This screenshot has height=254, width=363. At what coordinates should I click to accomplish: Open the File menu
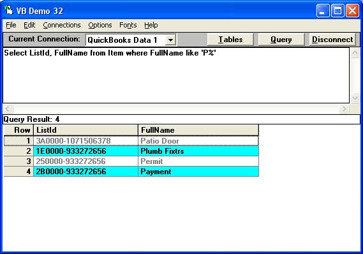11,25
